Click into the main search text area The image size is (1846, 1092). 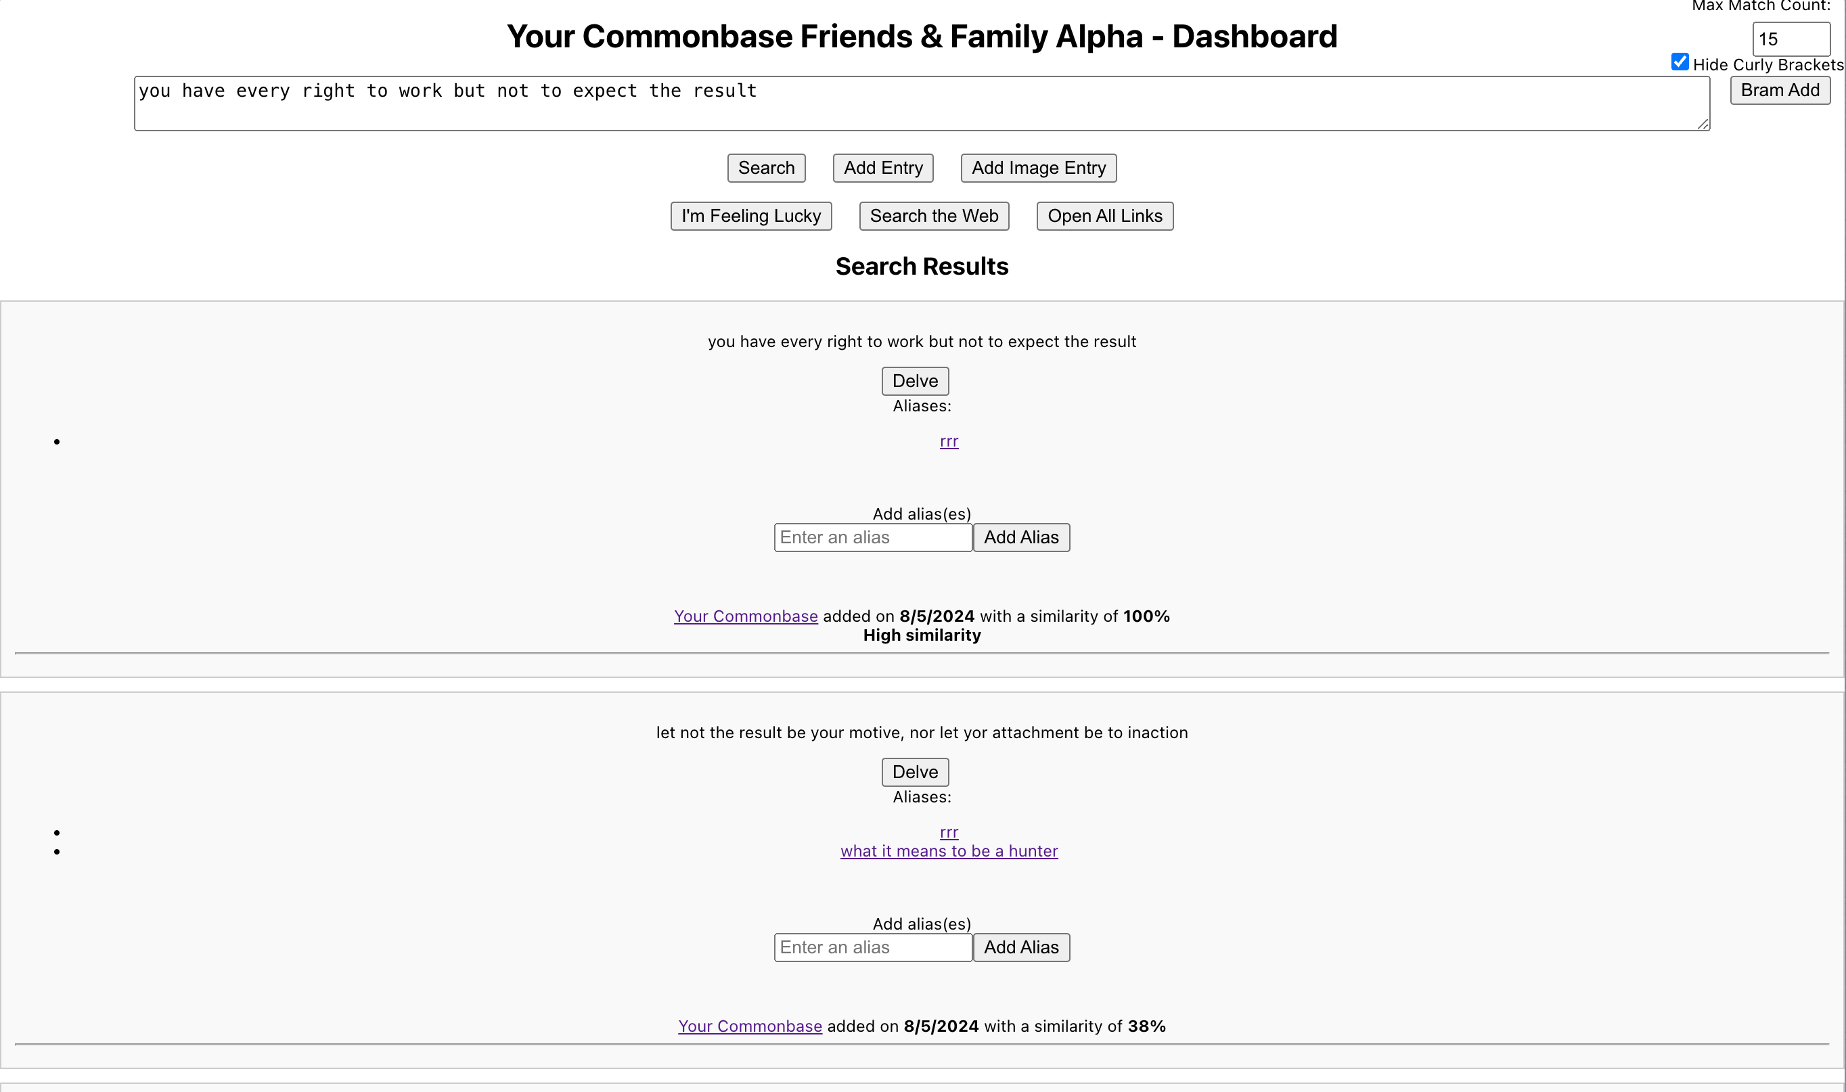click(920, 103)
